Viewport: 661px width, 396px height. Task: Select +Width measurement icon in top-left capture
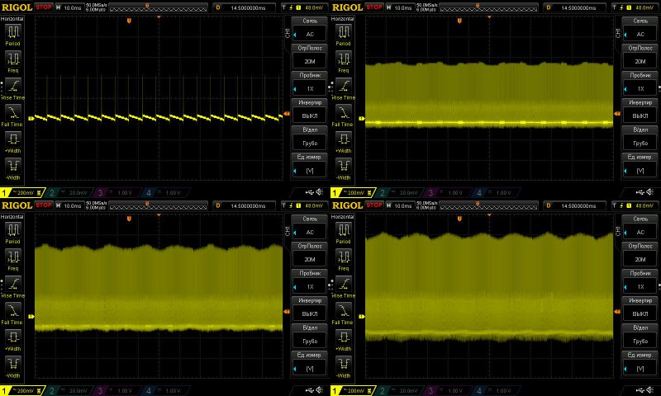tap(13, 139)
